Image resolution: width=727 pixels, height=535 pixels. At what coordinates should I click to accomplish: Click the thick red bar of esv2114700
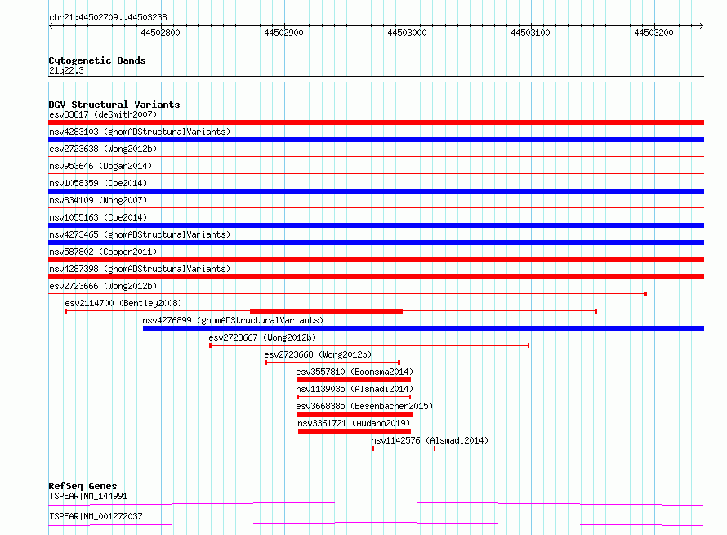326,311
